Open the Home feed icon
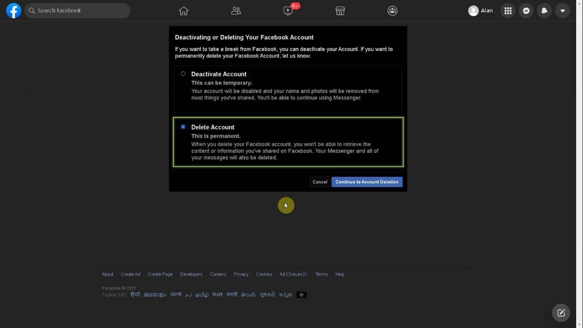Viewport: 583px width, 328px height. pos(184,11)
